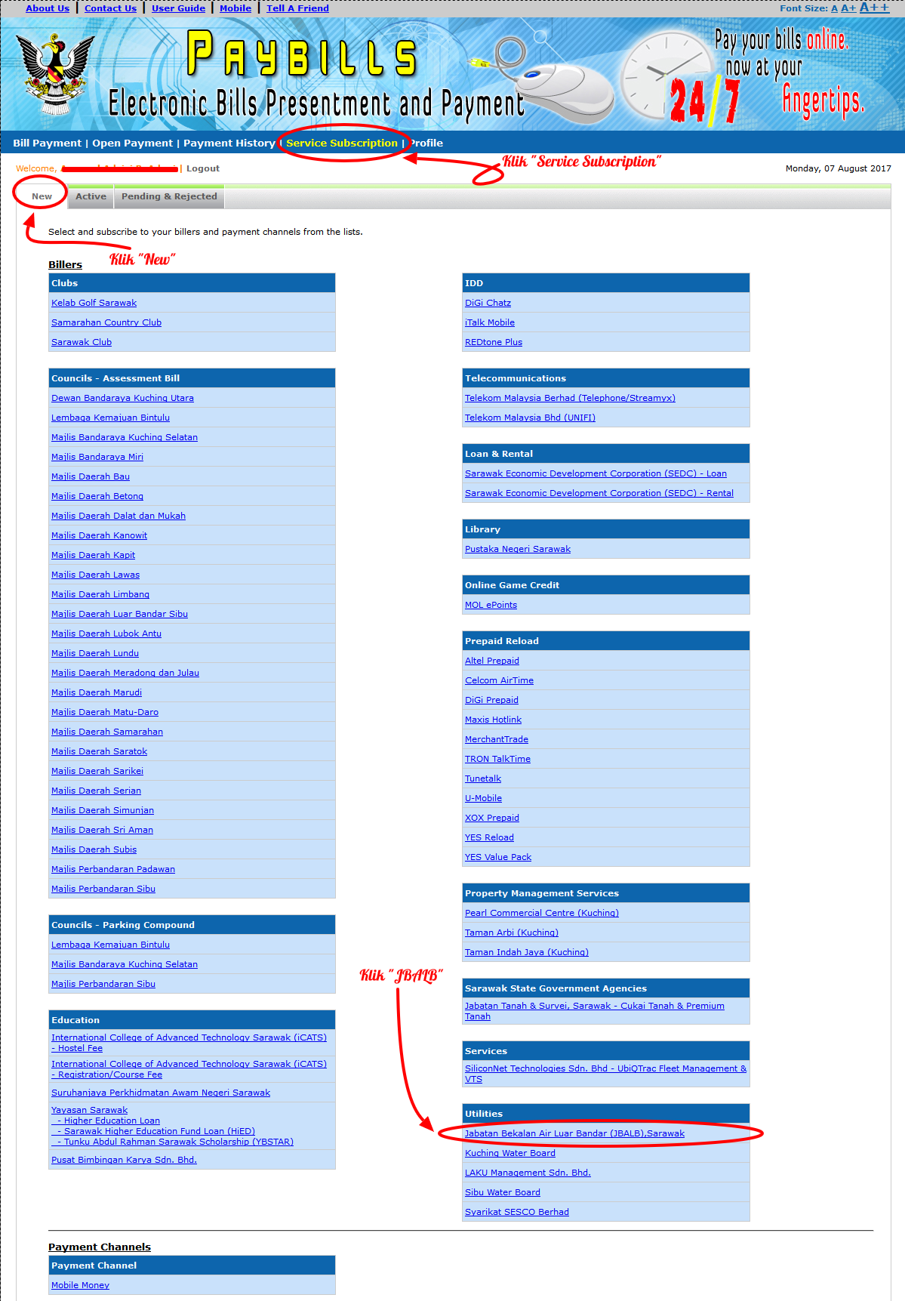Select Majlis Daerah Bau
The width and height of the screenshot is (905, 1301).
(x=91, y=476)
